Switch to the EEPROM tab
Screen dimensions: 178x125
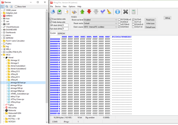[x=61, y=33]
